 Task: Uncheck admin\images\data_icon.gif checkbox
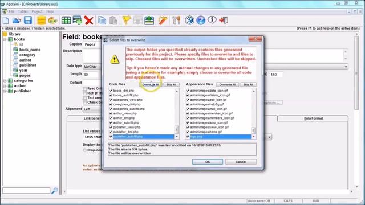[x=188, y=91]
